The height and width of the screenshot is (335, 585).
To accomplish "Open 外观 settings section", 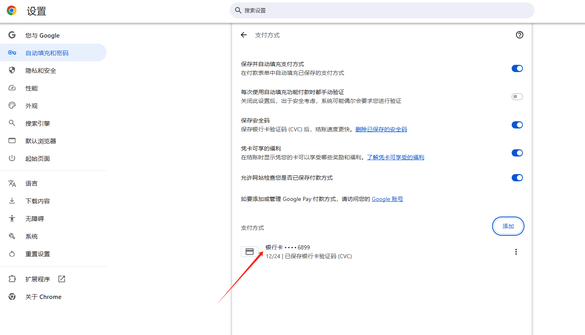I will tap(53, 106).
